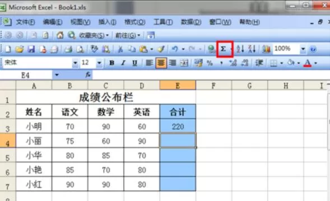The height and width of the screenshot is (201, 330).
Task: Expand the font size 12 dropdown
Action: click(x=99, y=63)
